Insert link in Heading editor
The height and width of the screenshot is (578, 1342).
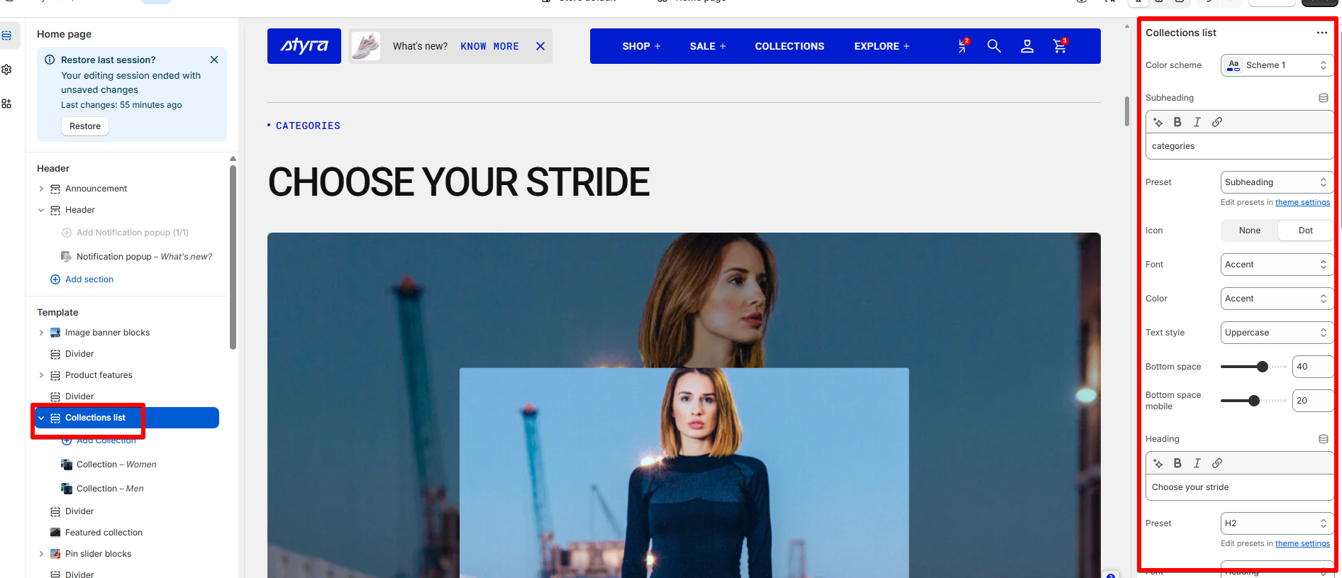point(1217,463)
